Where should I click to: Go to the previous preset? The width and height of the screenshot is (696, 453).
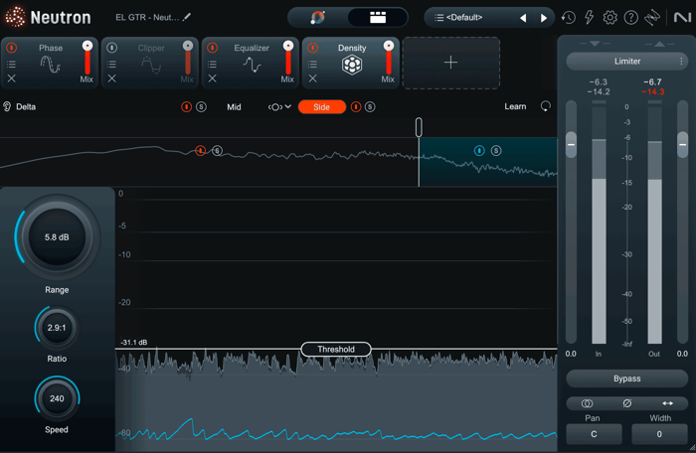(523, 18)
